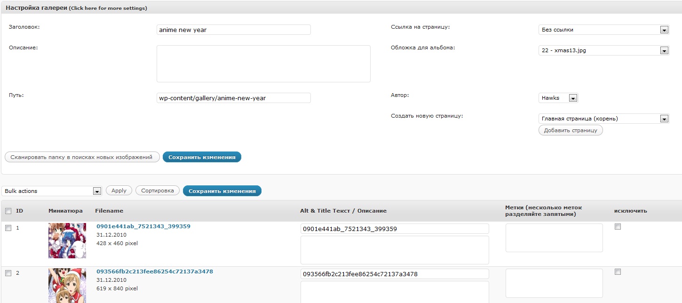Open filename link 0901e441ab_7521343_399359
Screen dimensions: 682x303
pyautogui.click(x=143, y=226)
